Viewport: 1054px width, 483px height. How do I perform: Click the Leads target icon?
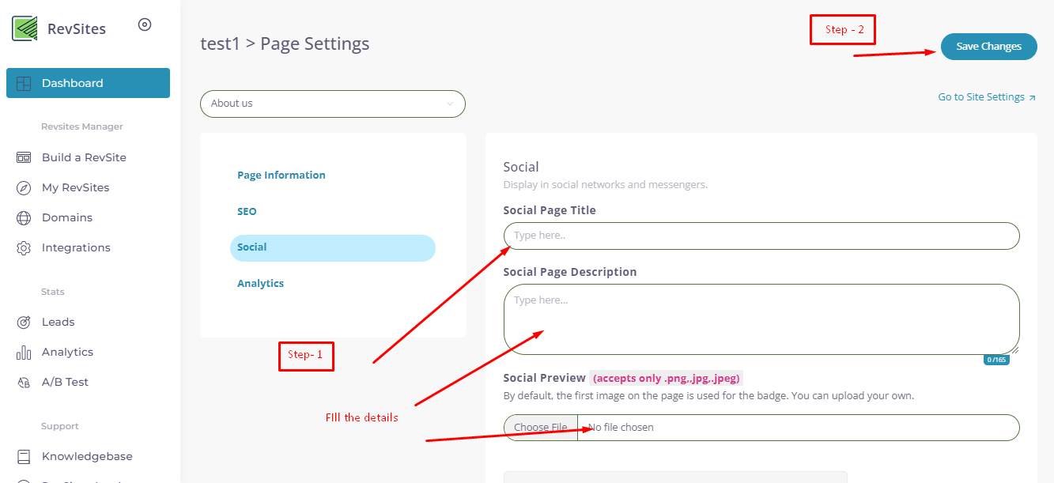click(x=24, y=322)
